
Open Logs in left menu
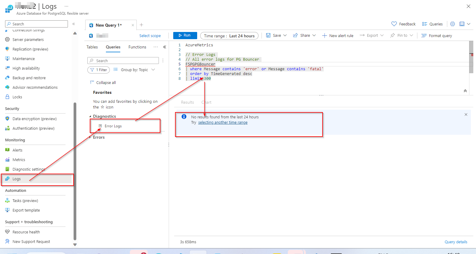point(37,179)
